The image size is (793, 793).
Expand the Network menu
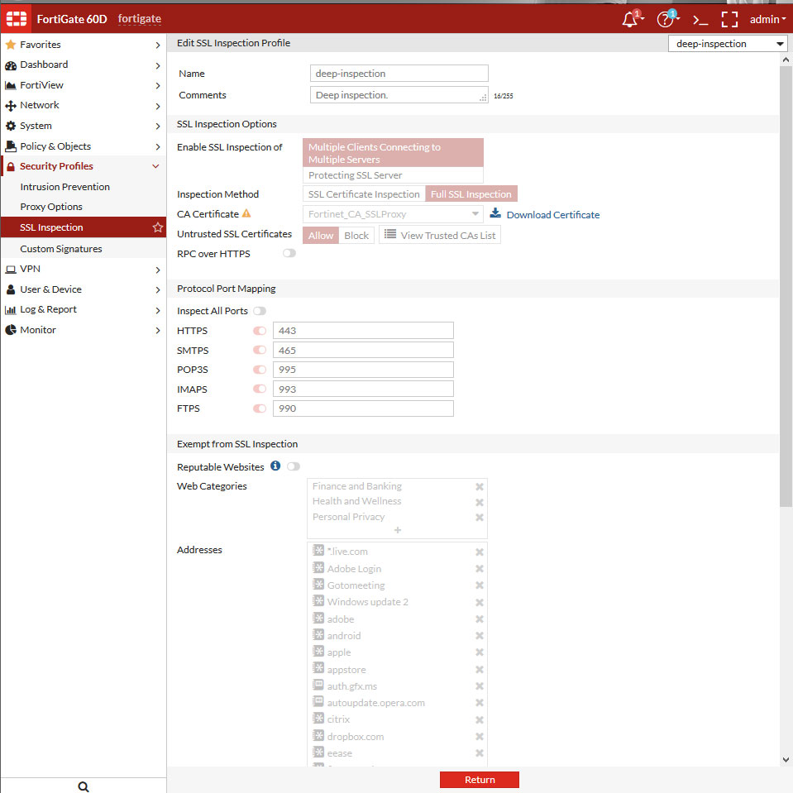[x=83, y=105]
